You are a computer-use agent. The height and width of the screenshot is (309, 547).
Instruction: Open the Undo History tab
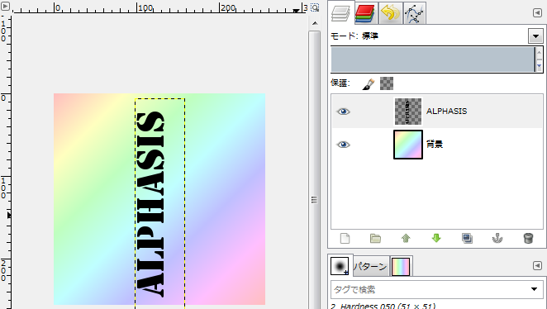[x=390, y=13]
